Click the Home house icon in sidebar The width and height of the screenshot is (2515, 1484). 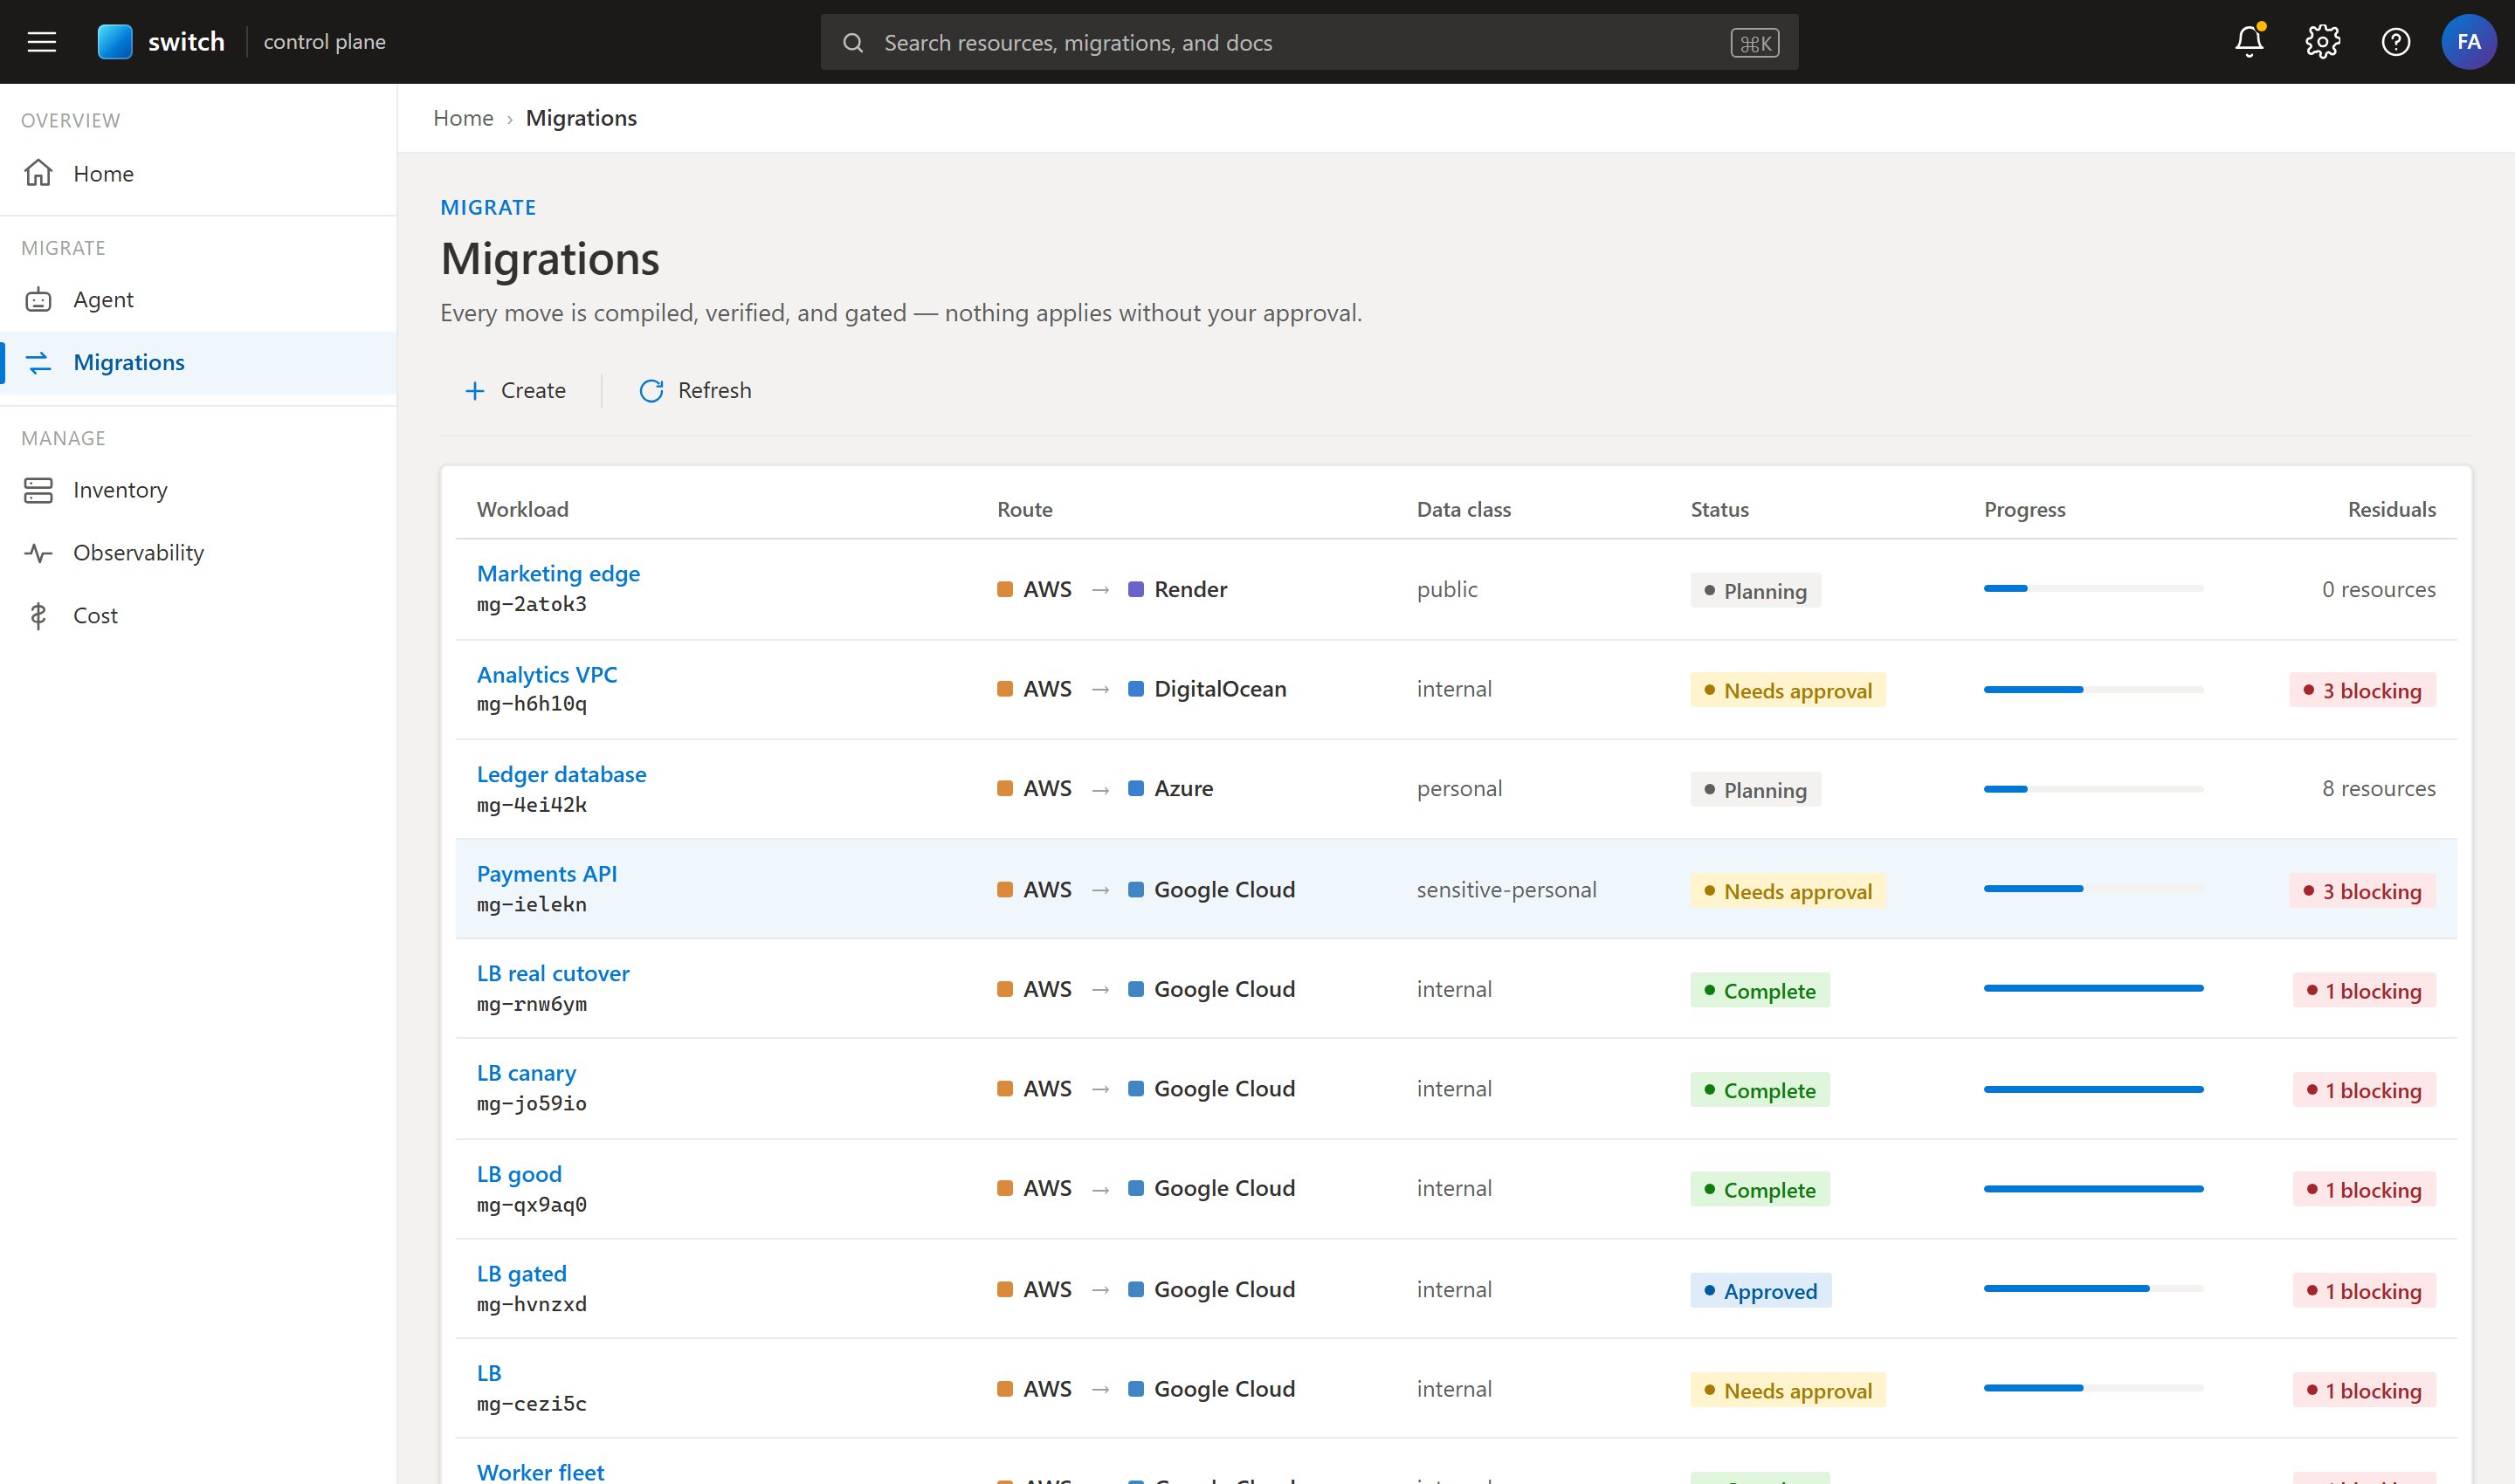click(x=38, y=173)
